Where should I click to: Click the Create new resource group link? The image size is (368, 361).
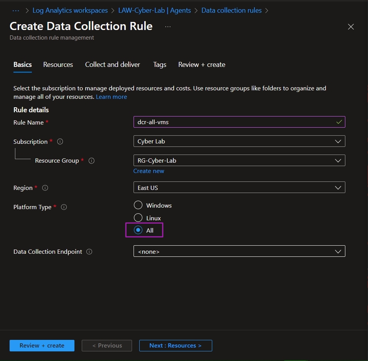tap(149, 171)
